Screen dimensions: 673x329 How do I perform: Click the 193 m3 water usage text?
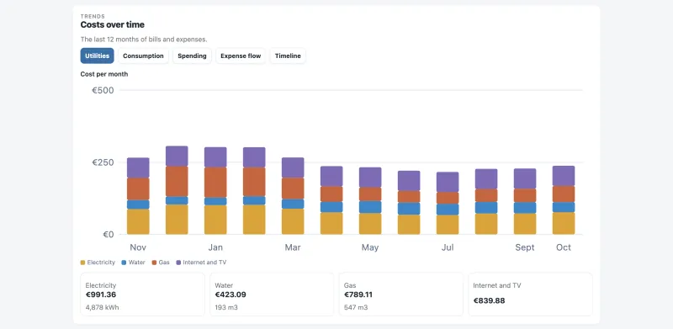click(x=226, y=307)
